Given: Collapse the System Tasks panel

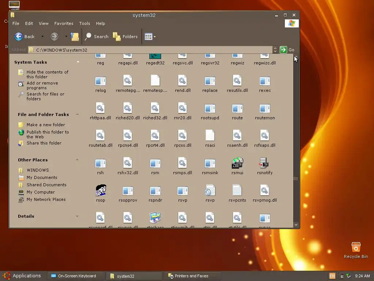Looking at the screenshot, I should (x=77, y=62).
